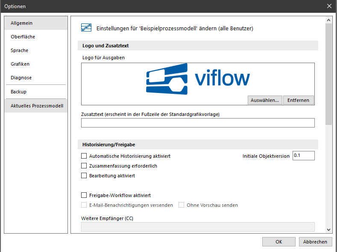
Task: Click the Initiale Objektversion field
Action: point(303,156)
